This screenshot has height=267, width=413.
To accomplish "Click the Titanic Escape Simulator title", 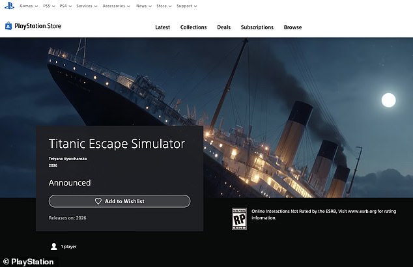I will click(117, 144).
